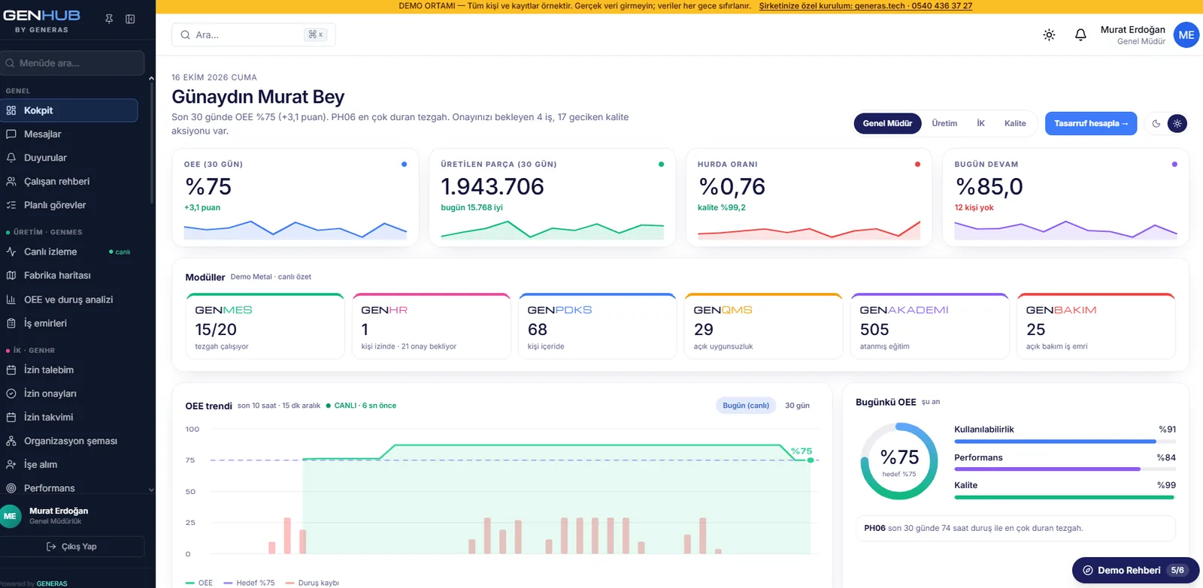Click the Kullanılabilirlik progress bar
Screen dimensions: 1203x588
(1065, 442)
